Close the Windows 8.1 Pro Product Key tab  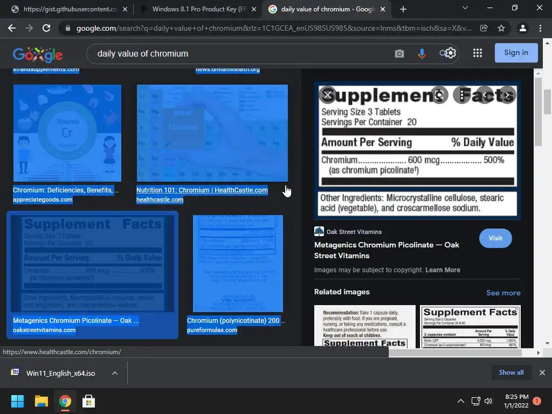tap(254, 9)
